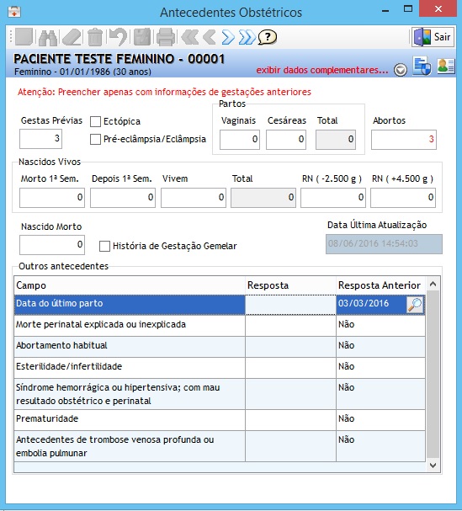This screenshot has width=462, height=511.
Task: Click the undo arrow icon
Action: (118, 37)
